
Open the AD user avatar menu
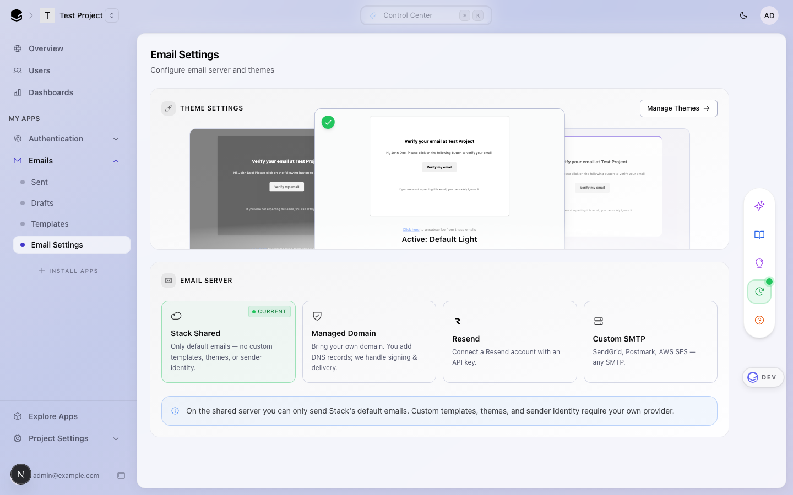coord(769,15)
